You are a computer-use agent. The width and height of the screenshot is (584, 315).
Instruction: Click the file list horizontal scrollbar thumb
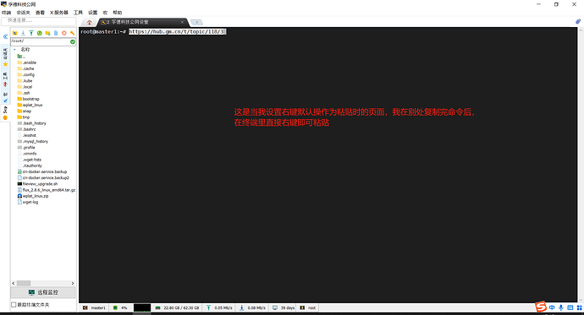[x=24, y=283]
